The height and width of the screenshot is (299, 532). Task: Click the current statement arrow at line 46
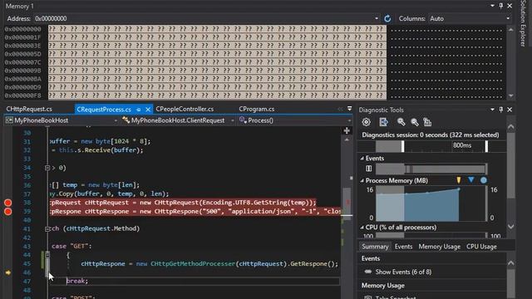pos(7,272)
